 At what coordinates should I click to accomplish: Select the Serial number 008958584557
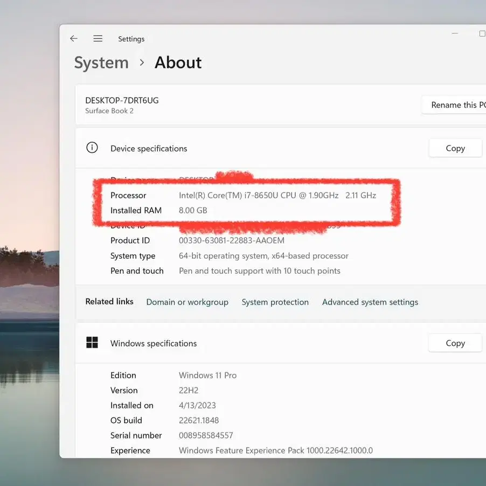click(206, 435)
